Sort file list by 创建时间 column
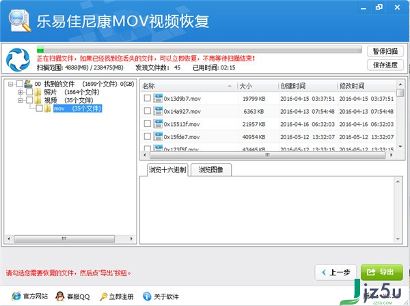 (x=308, y=86)
